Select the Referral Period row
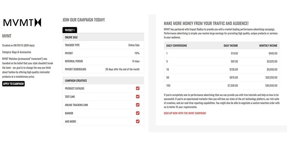Viewport: 287px width, 146px height. 103,61
